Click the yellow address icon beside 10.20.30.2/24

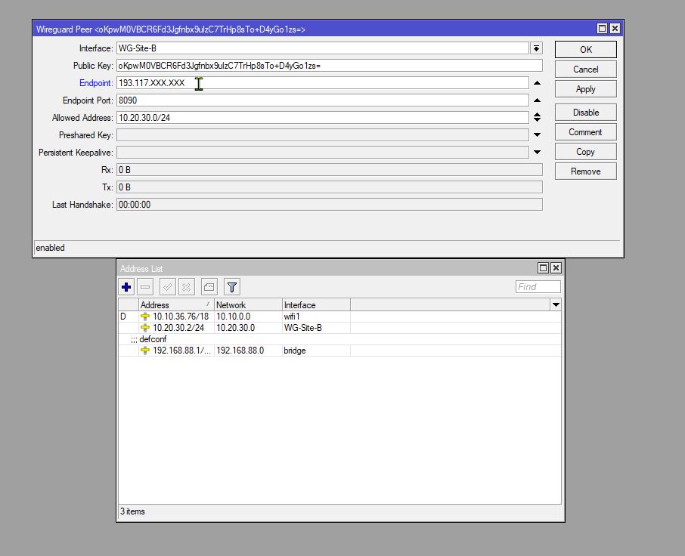144,328
